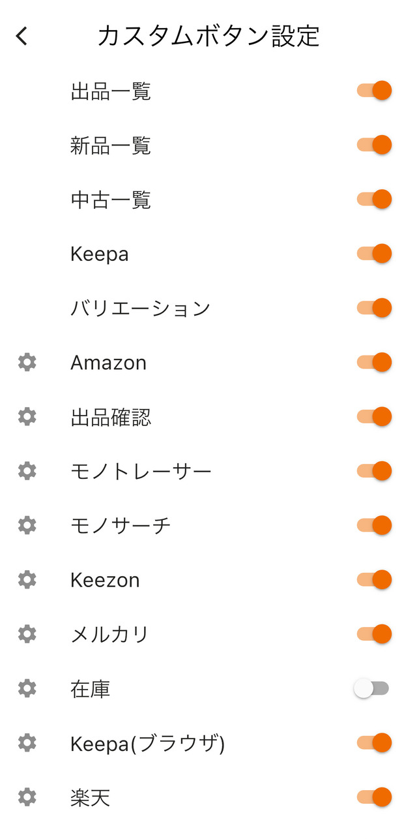Enable the 在庫 toggle switch
This screenshot has height=839, width=417.
pos(372,688)
